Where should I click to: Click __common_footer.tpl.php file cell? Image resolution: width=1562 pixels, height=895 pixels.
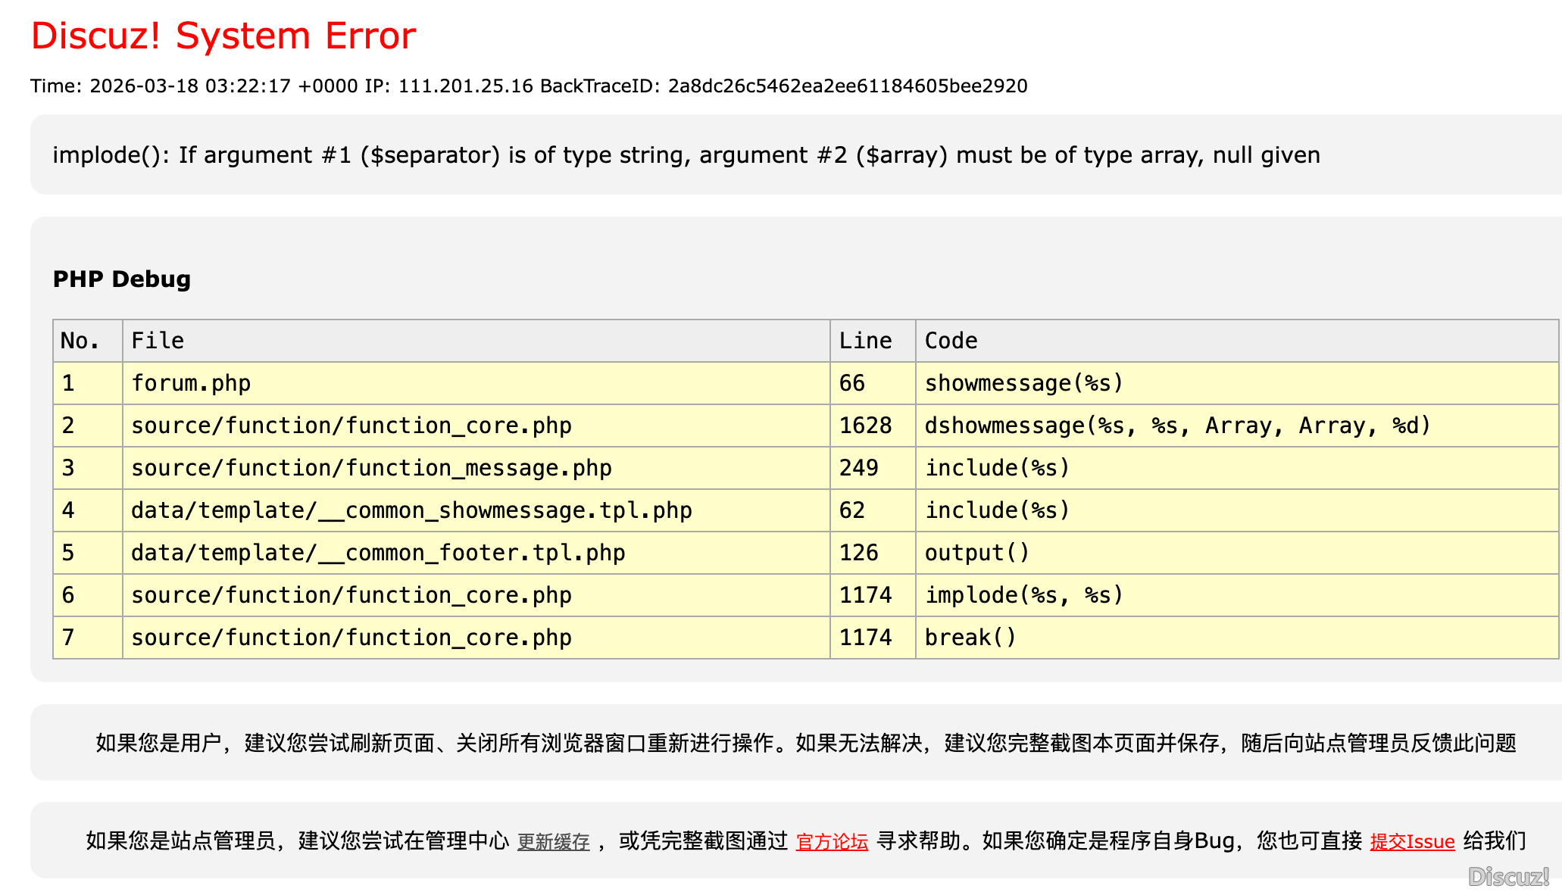pos(378,553)
